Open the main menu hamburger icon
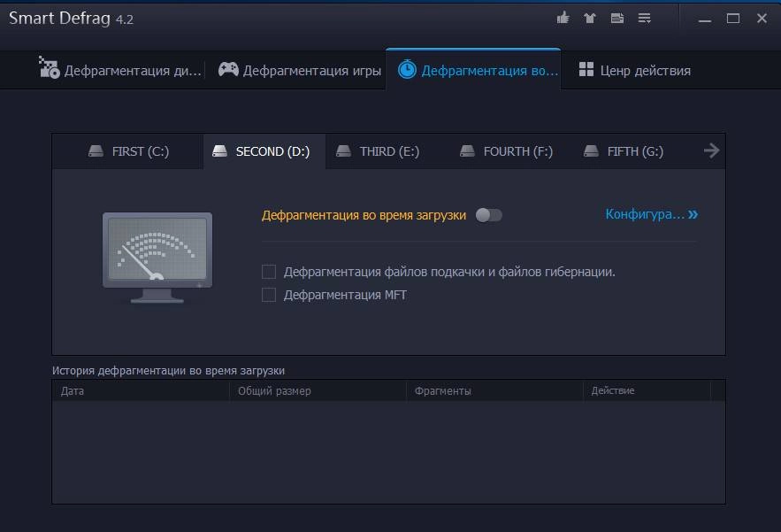781x532 pixels. (x=645, y=19)
